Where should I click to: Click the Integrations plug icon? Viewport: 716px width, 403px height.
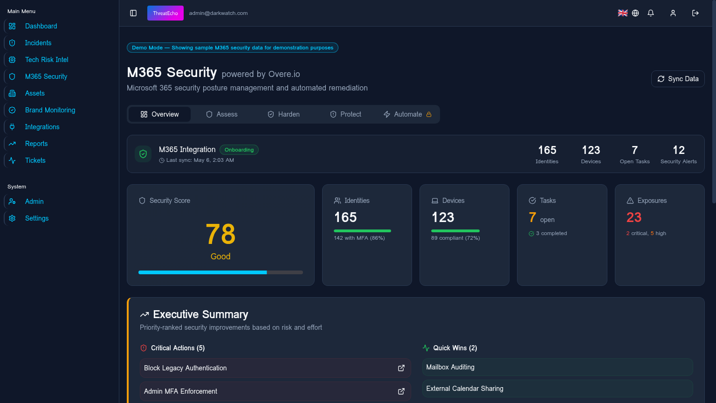click(x=12, y=127)
